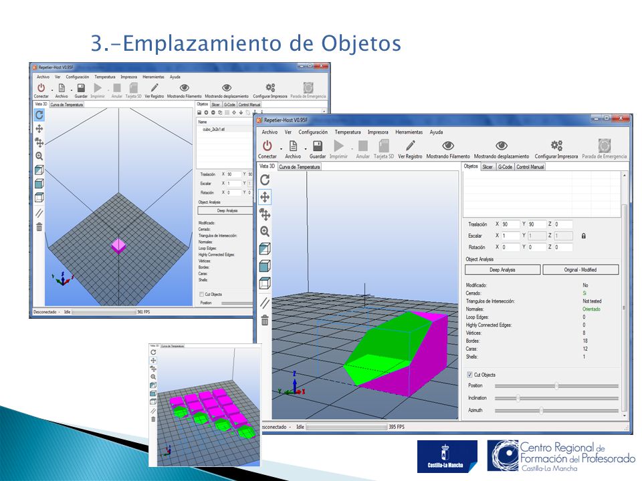
Task: Click Escalar X field in front window
Action: pyautogui.click(x=510, y=236)
